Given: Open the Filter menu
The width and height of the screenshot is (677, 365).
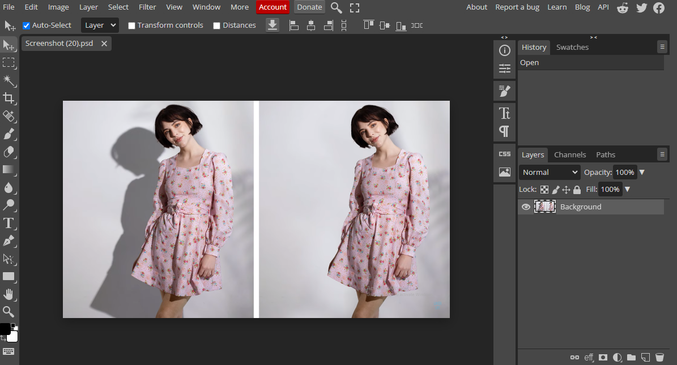Looking at the screenshot, I should point(147,7).
